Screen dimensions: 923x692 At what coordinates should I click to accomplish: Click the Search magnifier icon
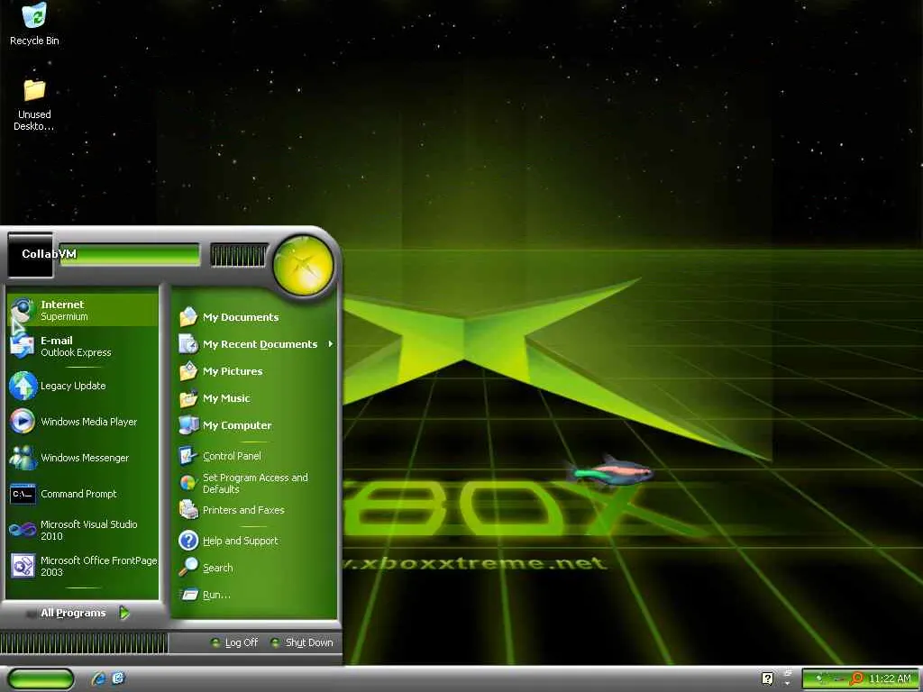(188, 568)
